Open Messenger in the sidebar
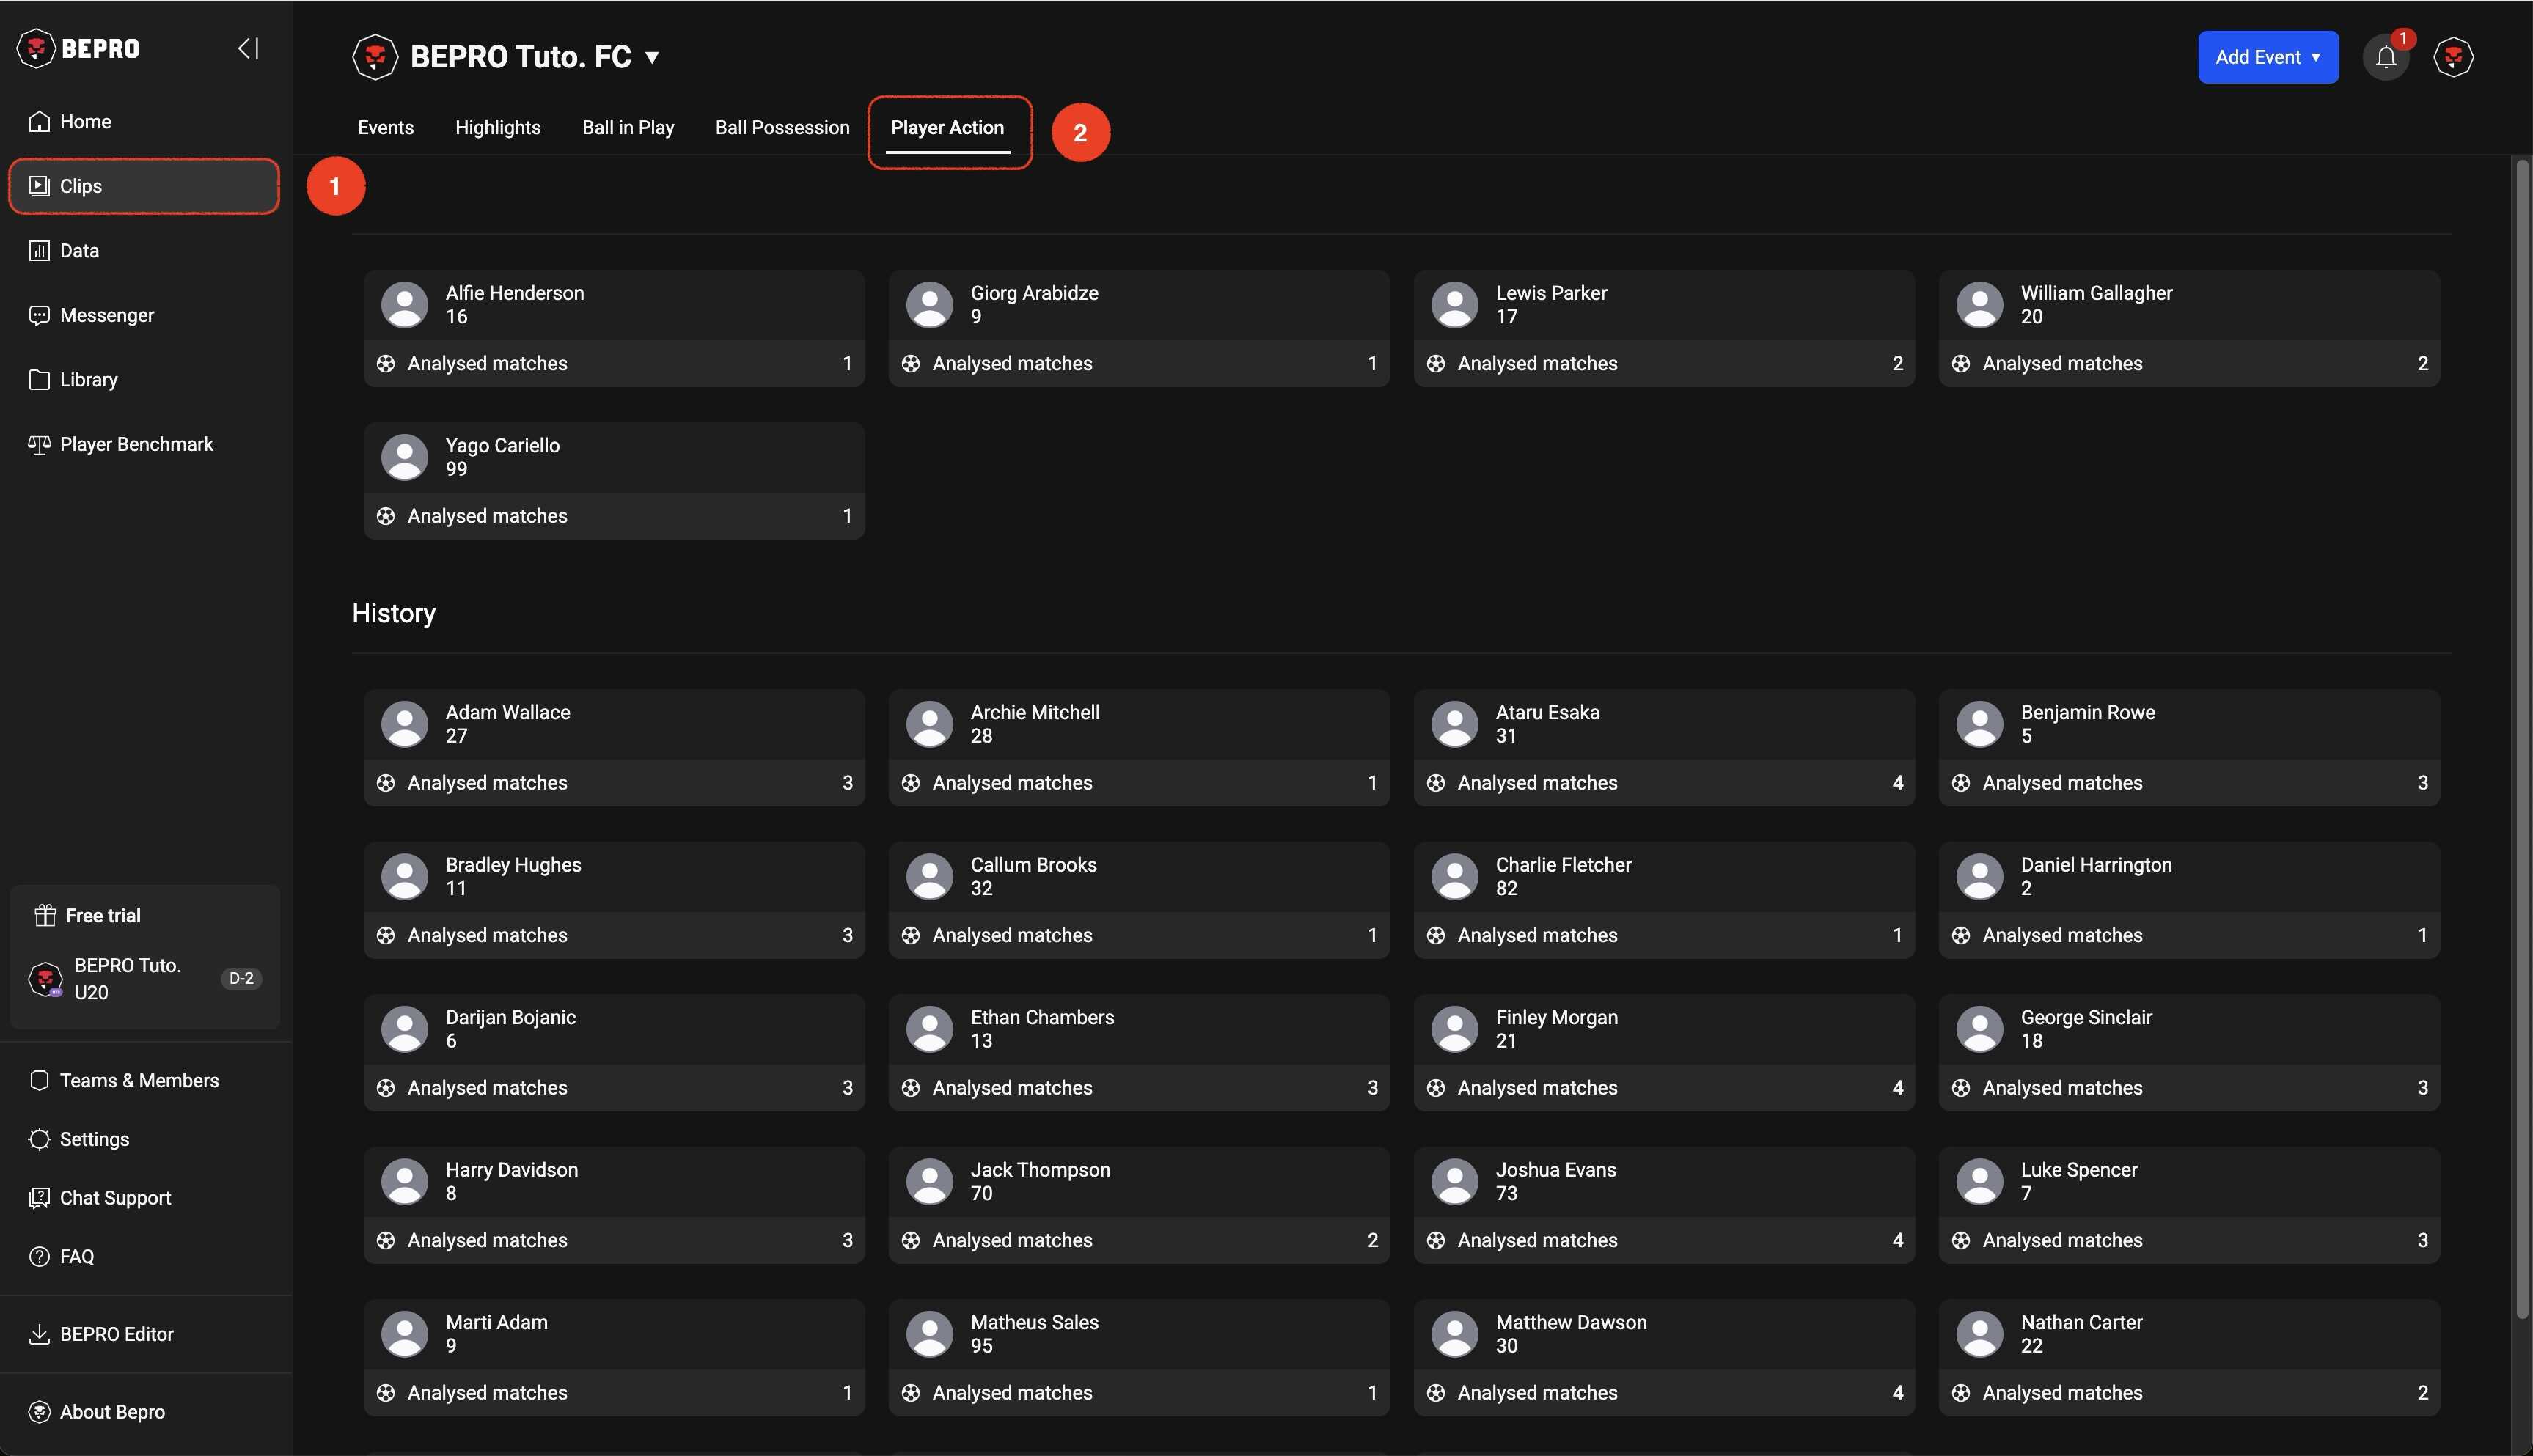This screenshot has height=1456, width=2533. (106, 315)
